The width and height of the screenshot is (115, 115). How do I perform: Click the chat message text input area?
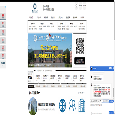click(x=102, y=107)
